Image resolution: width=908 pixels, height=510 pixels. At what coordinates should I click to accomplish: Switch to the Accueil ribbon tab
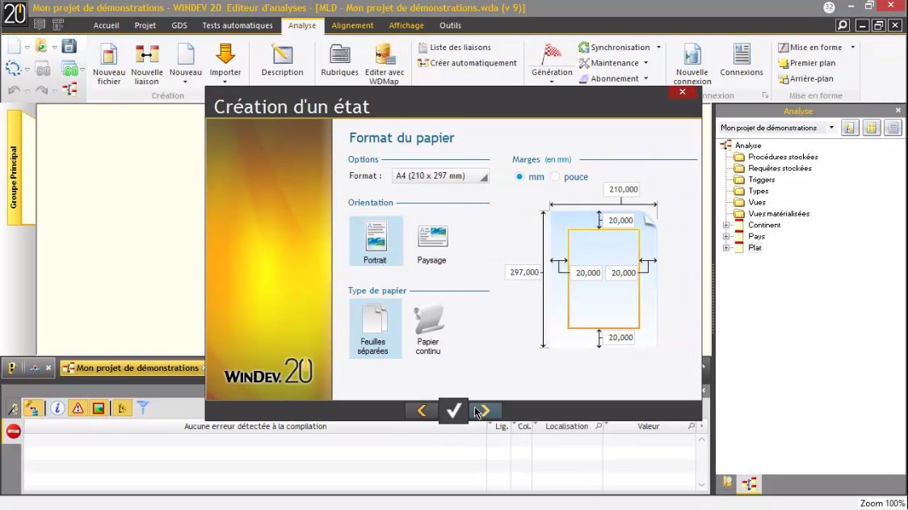point(106,26)
